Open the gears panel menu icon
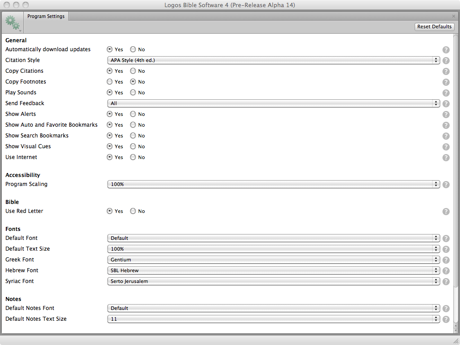 click(x=12, y=23)
